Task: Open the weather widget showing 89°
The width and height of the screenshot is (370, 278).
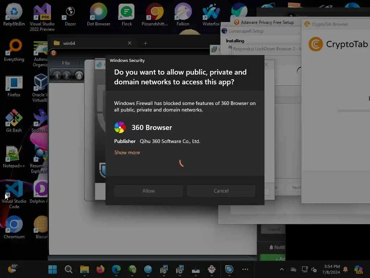Action: click(13, 269)
